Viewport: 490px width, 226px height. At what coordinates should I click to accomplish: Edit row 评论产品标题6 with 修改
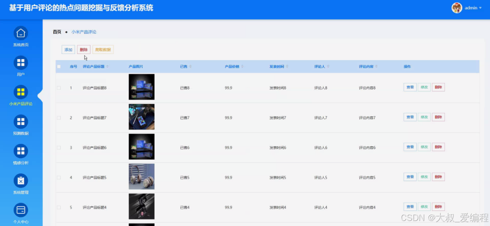coord(424,147)
